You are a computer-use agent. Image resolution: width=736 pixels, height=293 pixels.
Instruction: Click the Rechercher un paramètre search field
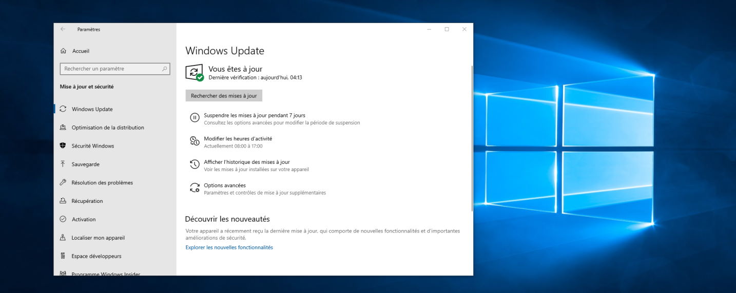(x=115, y=69)
